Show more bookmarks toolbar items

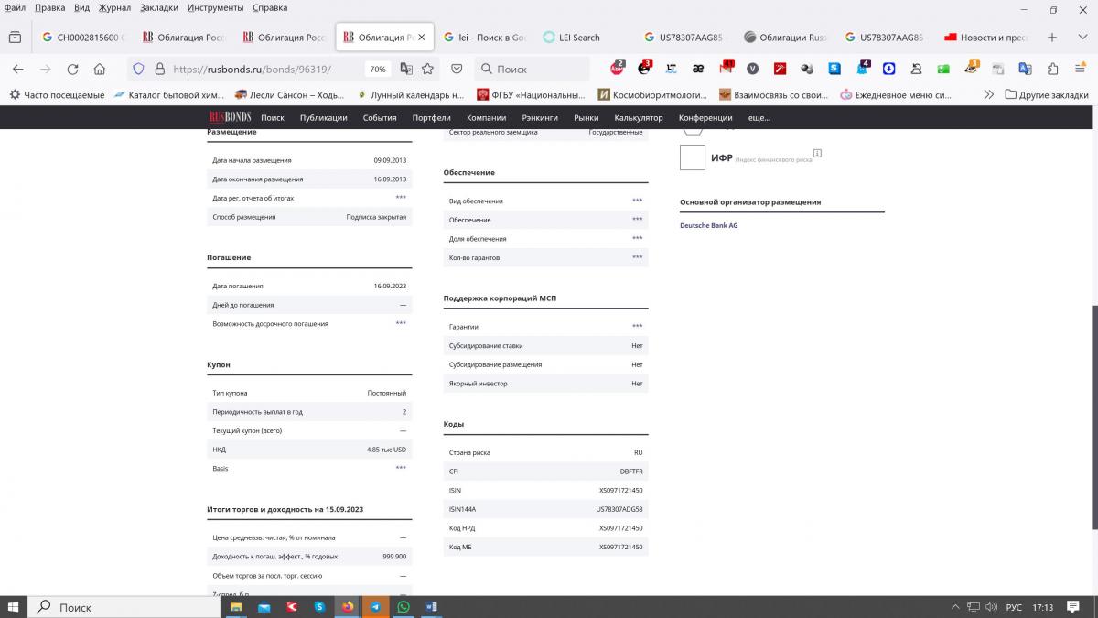tap(988, 94)
